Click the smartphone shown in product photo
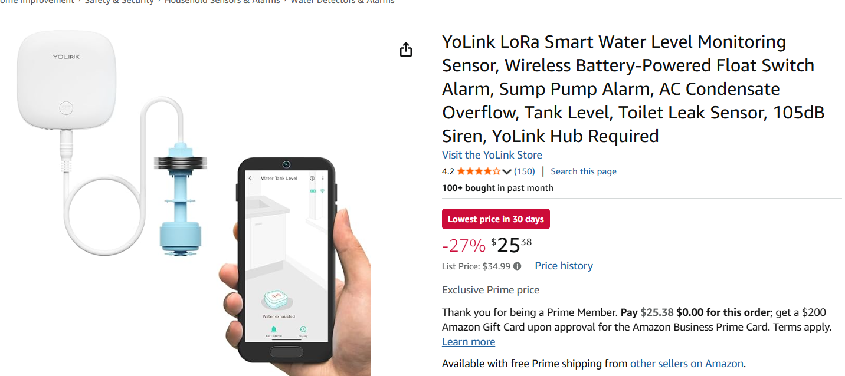This screenshot has width=845, height=376. pyautogui.click(x=286, y=259)
